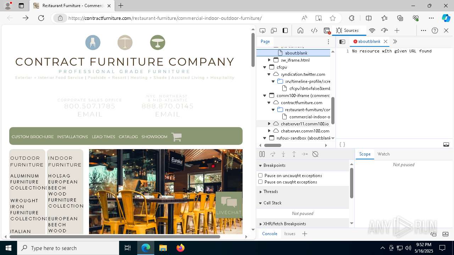Open Copilot sidebar icon
454x255 pixels.
(x=446, y=18)
